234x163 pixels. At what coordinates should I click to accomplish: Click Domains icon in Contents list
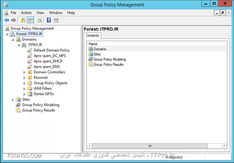[90, 49]
